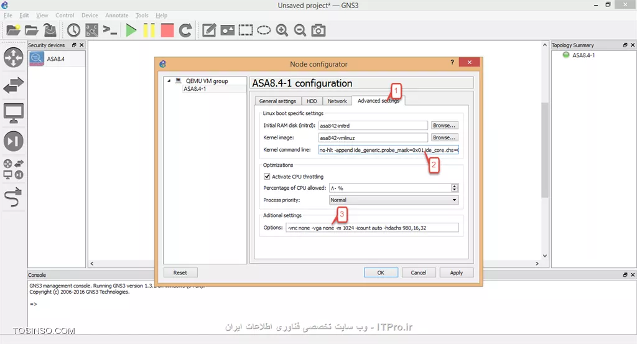
Task: Browse end devices monitor icon
Action: click(x=14, y=113)
